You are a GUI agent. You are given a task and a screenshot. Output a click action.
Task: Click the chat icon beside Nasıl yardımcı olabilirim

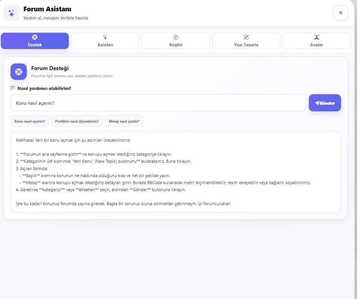13,88
